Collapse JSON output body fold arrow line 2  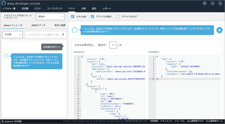pyautogui.click(x=155, y=59)
